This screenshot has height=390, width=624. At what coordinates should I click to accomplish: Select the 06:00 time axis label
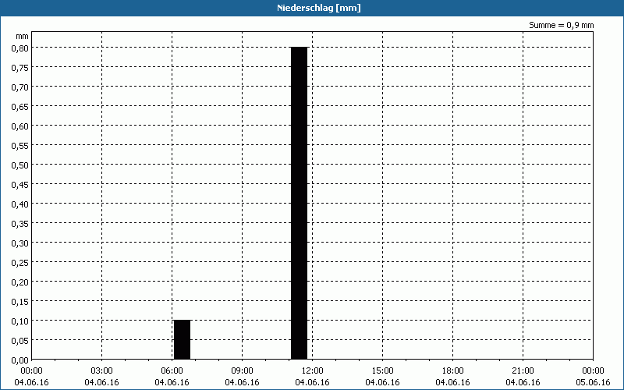(x=172, y=371)
